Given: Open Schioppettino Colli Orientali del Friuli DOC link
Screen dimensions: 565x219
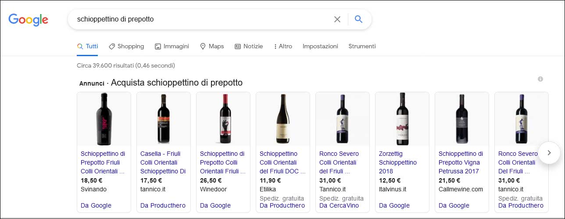Looking at the screenshot, I should tap(282, 162).
